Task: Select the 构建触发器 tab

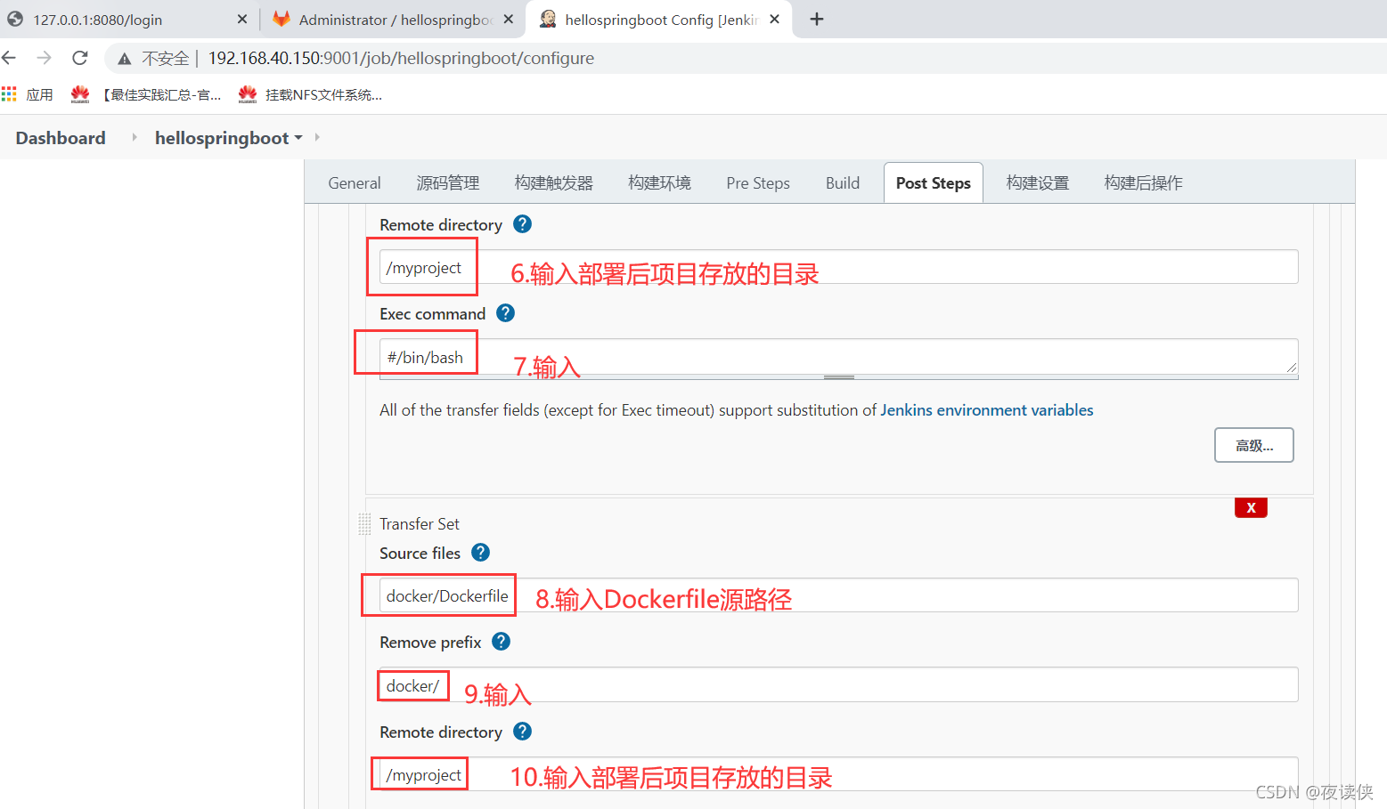Action: coord(554,182)
